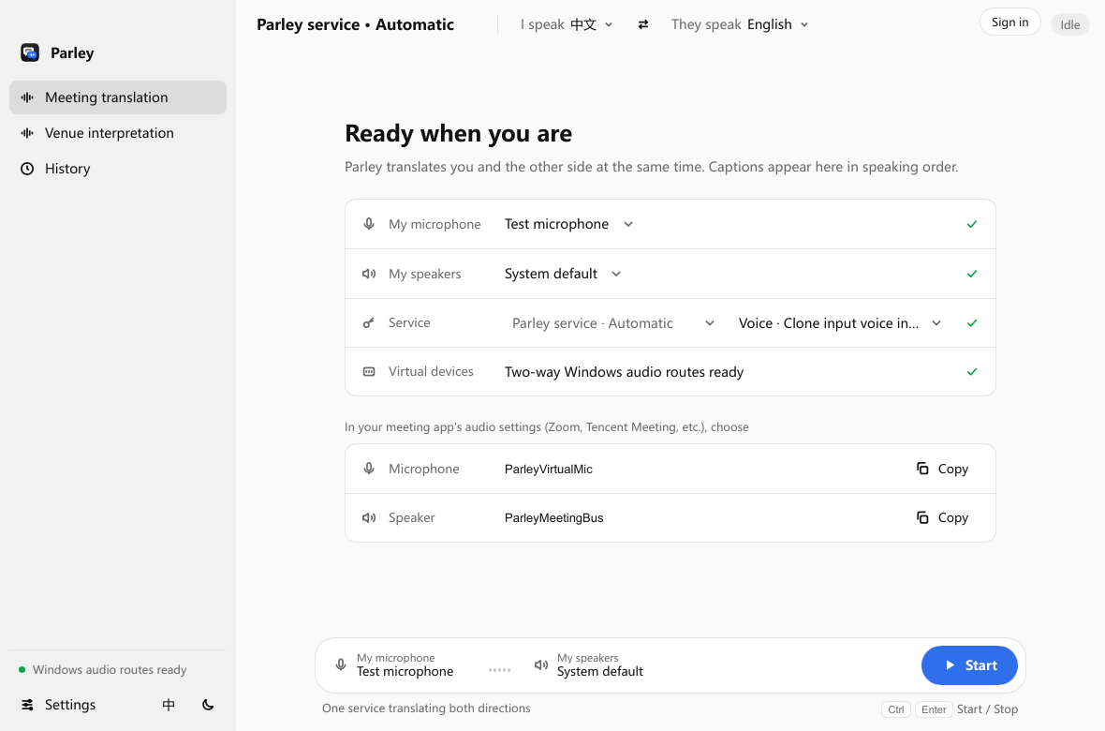1105x731 pixels.
Task: Open the Voice clone input dropdown
Action: coord(839,323)
